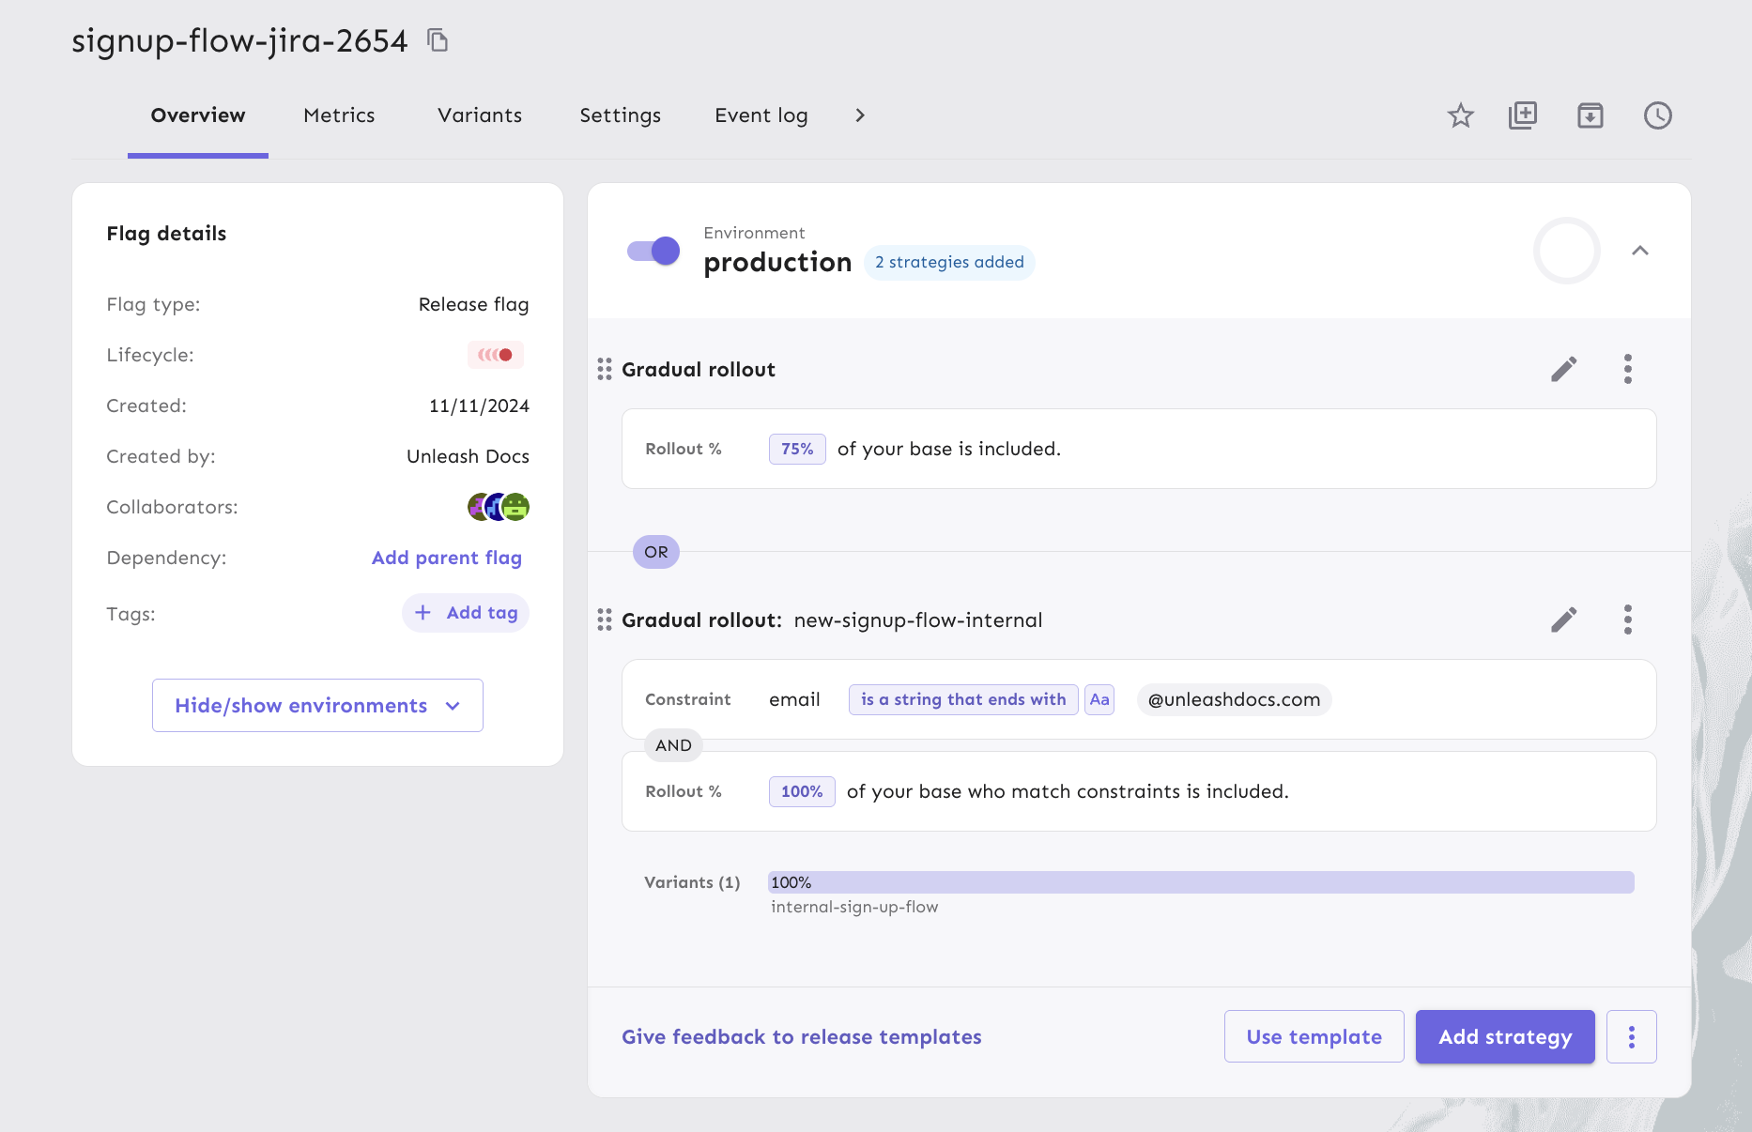Edit the first Gradual rollout strategy
This screenshot has height=1132, width=1752.
click(x=1563, y=369)
